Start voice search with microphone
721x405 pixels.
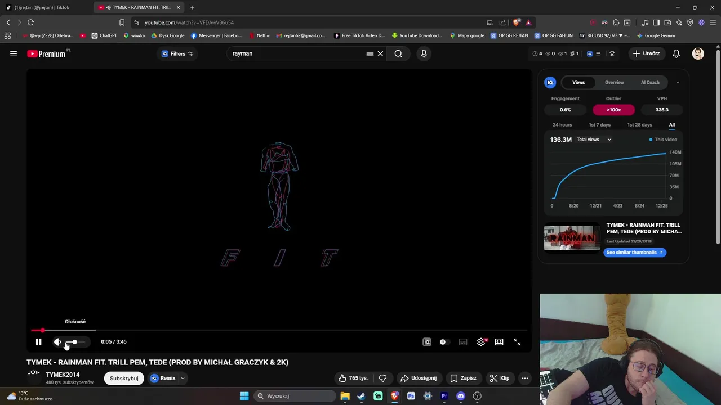tap(424, 53)
